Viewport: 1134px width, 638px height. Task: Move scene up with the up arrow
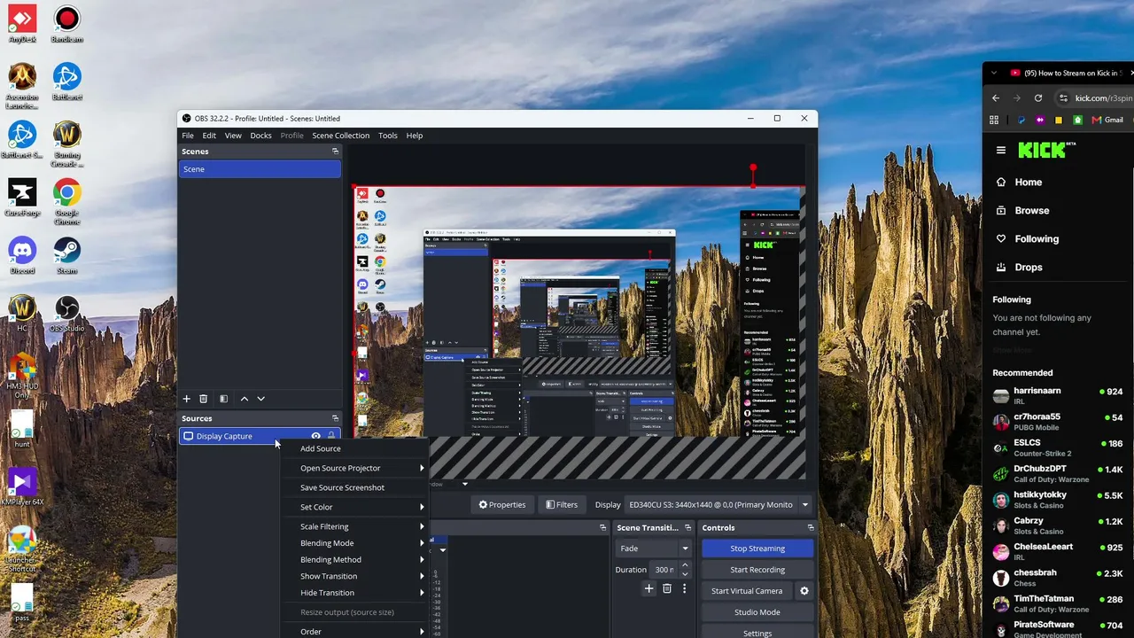click(x=245, y=400)
